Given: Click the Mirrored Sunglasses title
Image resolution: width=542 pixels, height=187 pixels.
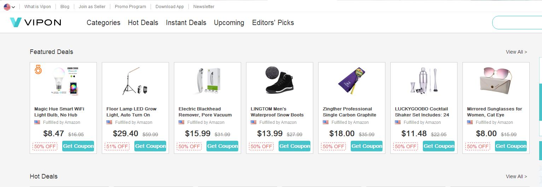Looking at the screenshot, I should pyautogui.click(x=494, y=112).
